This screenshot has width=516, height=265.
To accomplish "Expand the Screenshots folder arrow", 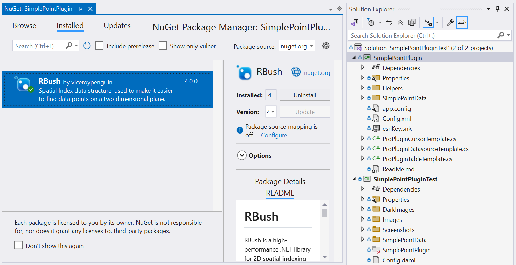I will coord(363,230).
